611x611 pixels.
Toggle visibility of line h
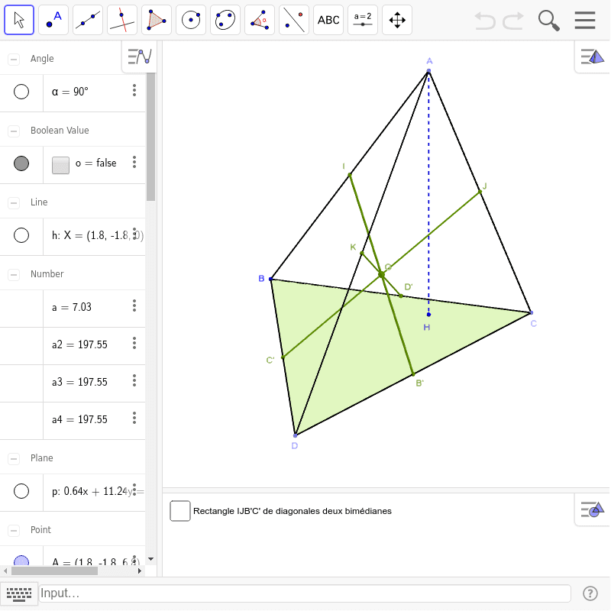point(21,235)
